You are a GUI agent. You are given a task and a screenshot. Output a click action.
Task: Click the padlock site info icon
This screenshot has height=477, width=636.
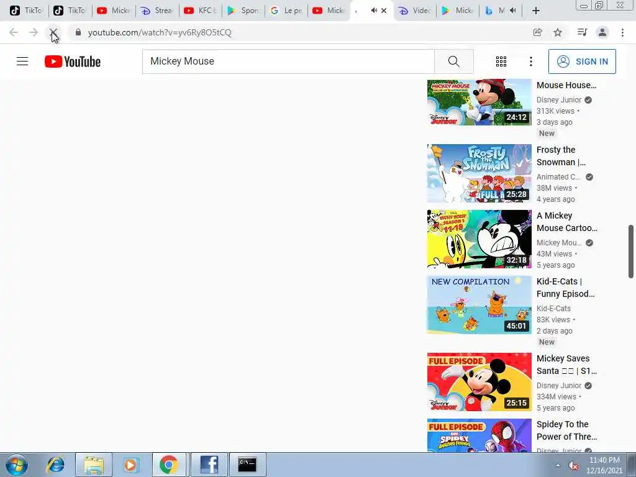[78, 32]
